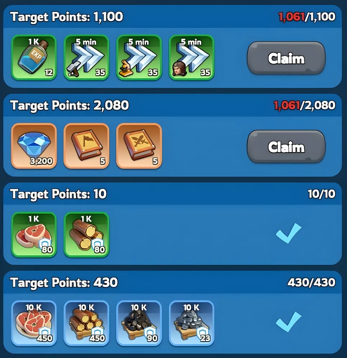Viewport: 347px width, 358px height.
Task: Select the 10K iron reward item
Action: click(x=192, y=323)
